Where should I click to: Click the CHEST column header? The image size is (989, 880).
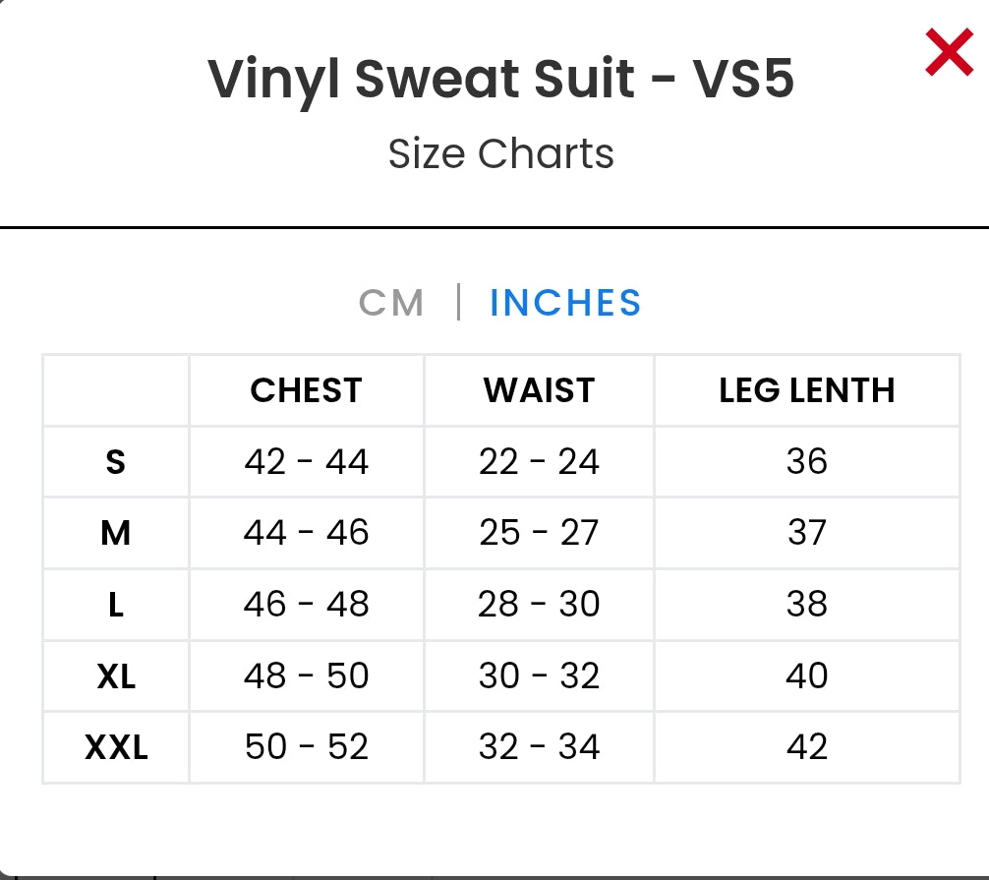(x=306, y=390)
